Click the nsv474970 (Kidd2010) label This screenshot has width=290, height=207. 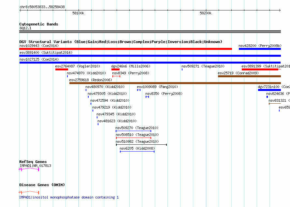tap(86, 73)
